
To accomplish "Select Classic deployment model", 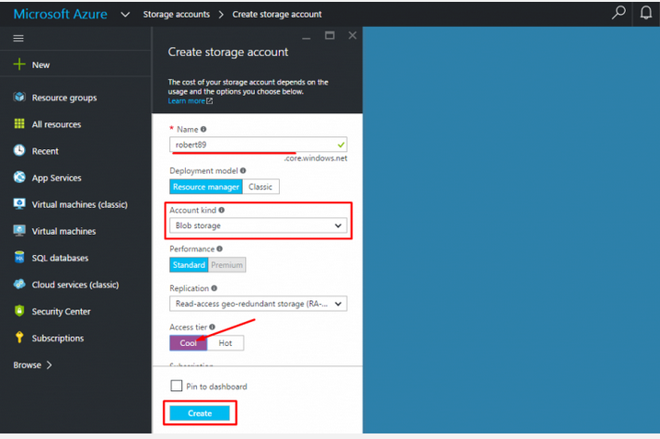I will (x=261, y=187).
